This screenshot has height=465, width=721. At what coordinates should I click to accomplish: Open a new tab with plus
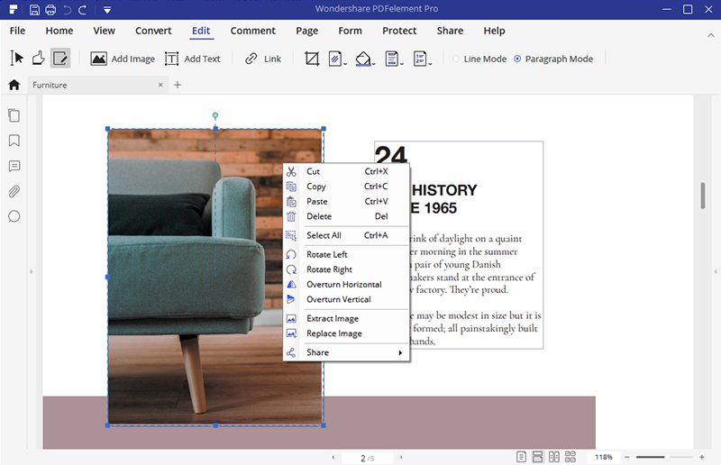[x=178, y=85]
